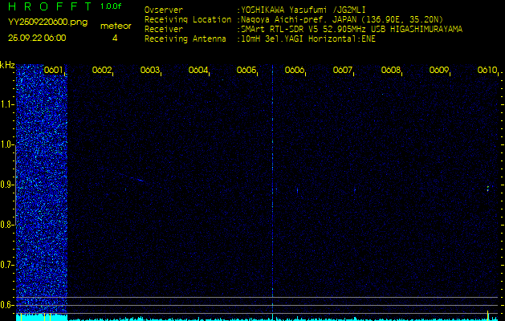The image size is (505, 321).
Task: Select the 0604 time marker label
Action: (x=198, y=70)
